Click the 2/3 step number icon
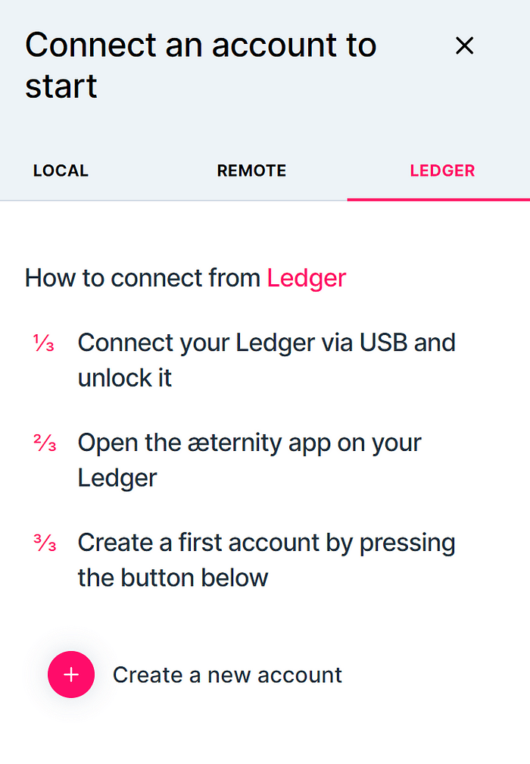Viewport: 530px width, 764px height. (x=45, y=443)
